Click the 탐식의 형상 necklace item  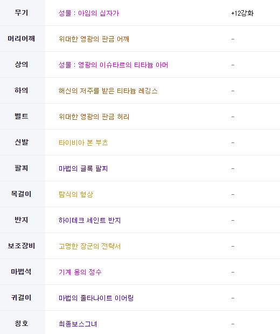[76, 194]
